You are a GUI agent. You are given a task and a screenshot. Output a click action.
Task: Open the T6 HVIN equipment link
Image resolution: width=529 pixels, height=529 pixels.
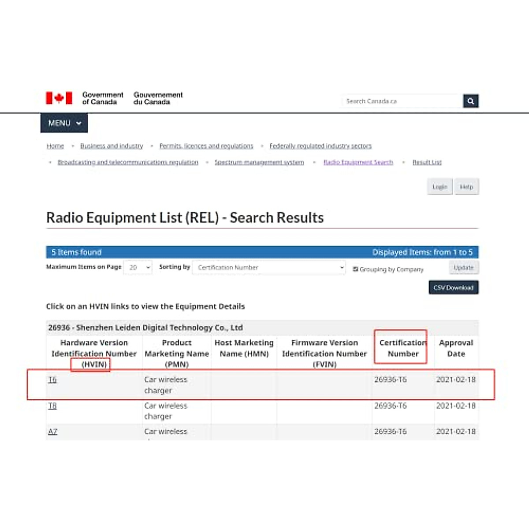[52, 380]
